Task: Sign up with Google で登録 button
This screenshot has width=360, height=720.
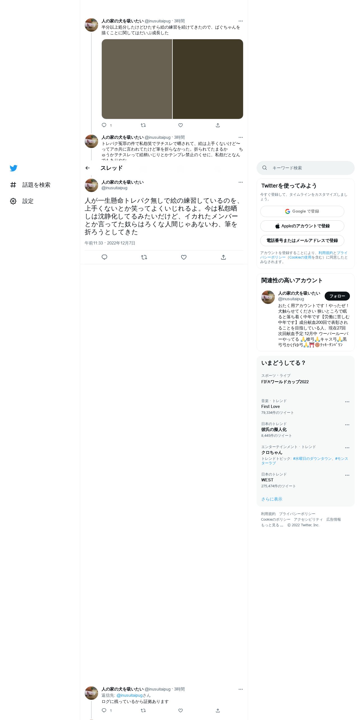Action: click(x=302, y=211)
